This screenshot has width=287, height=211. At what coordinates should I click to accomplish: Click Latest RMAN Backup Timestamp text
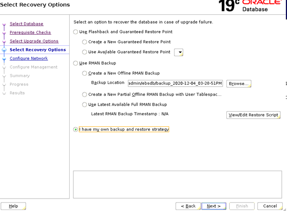pyautogui.click(x=130, y=114)
